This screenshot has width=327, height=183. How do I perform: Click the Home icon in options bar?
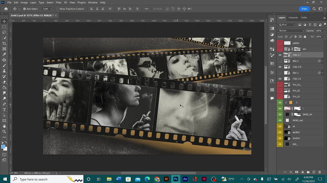click(x=5, y=9)
